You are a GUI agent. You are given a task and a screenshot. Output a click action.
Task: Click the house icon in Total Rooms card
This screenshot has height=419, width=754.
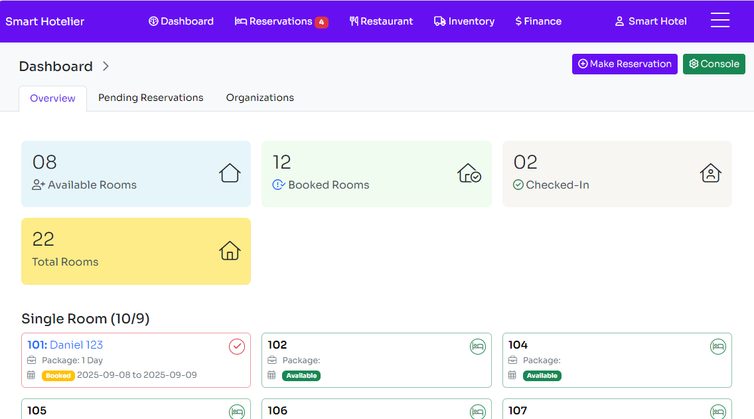coord(230,250)
